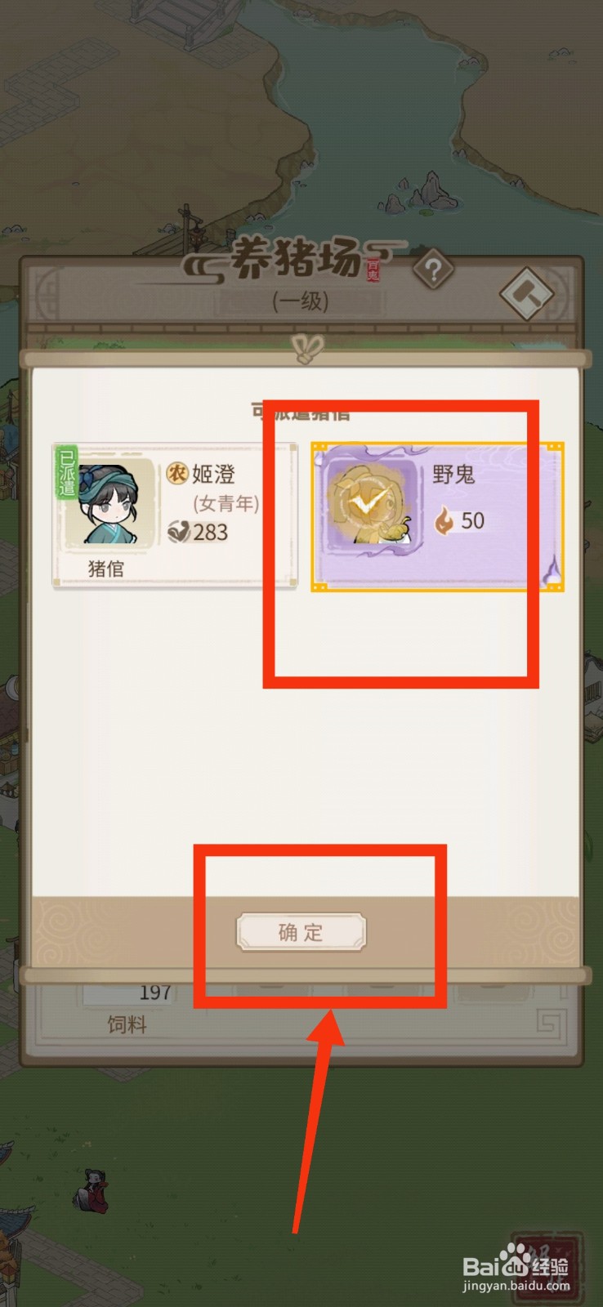Tap the (一级) level label

click(x=301, y=301)
